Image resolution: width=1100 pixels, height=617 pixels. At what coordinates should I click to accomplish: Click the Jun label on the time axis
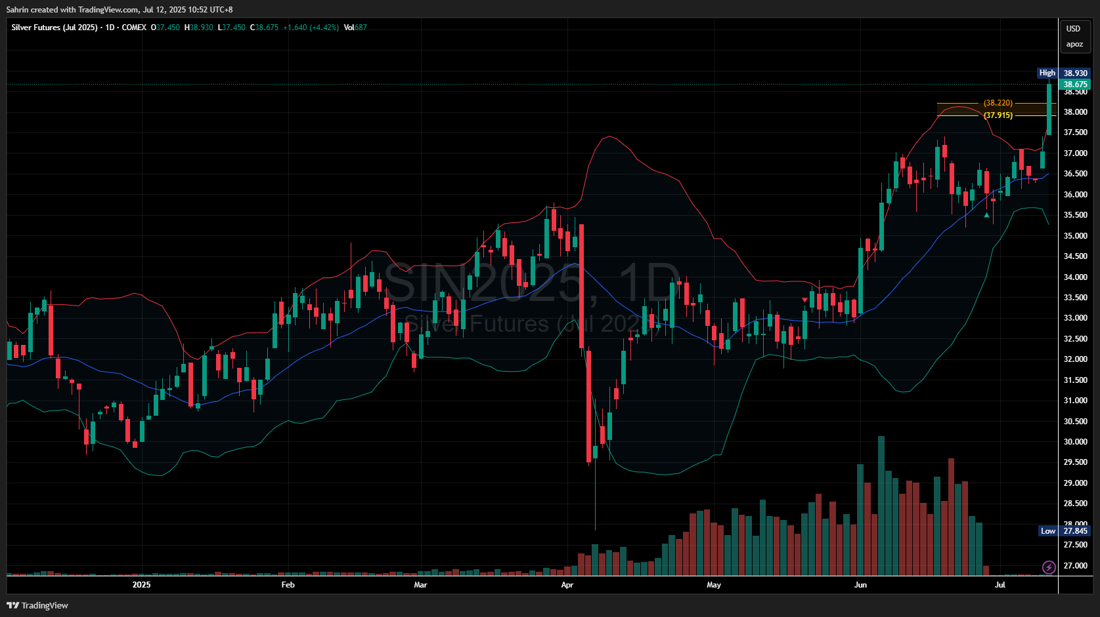pos(860,585)
